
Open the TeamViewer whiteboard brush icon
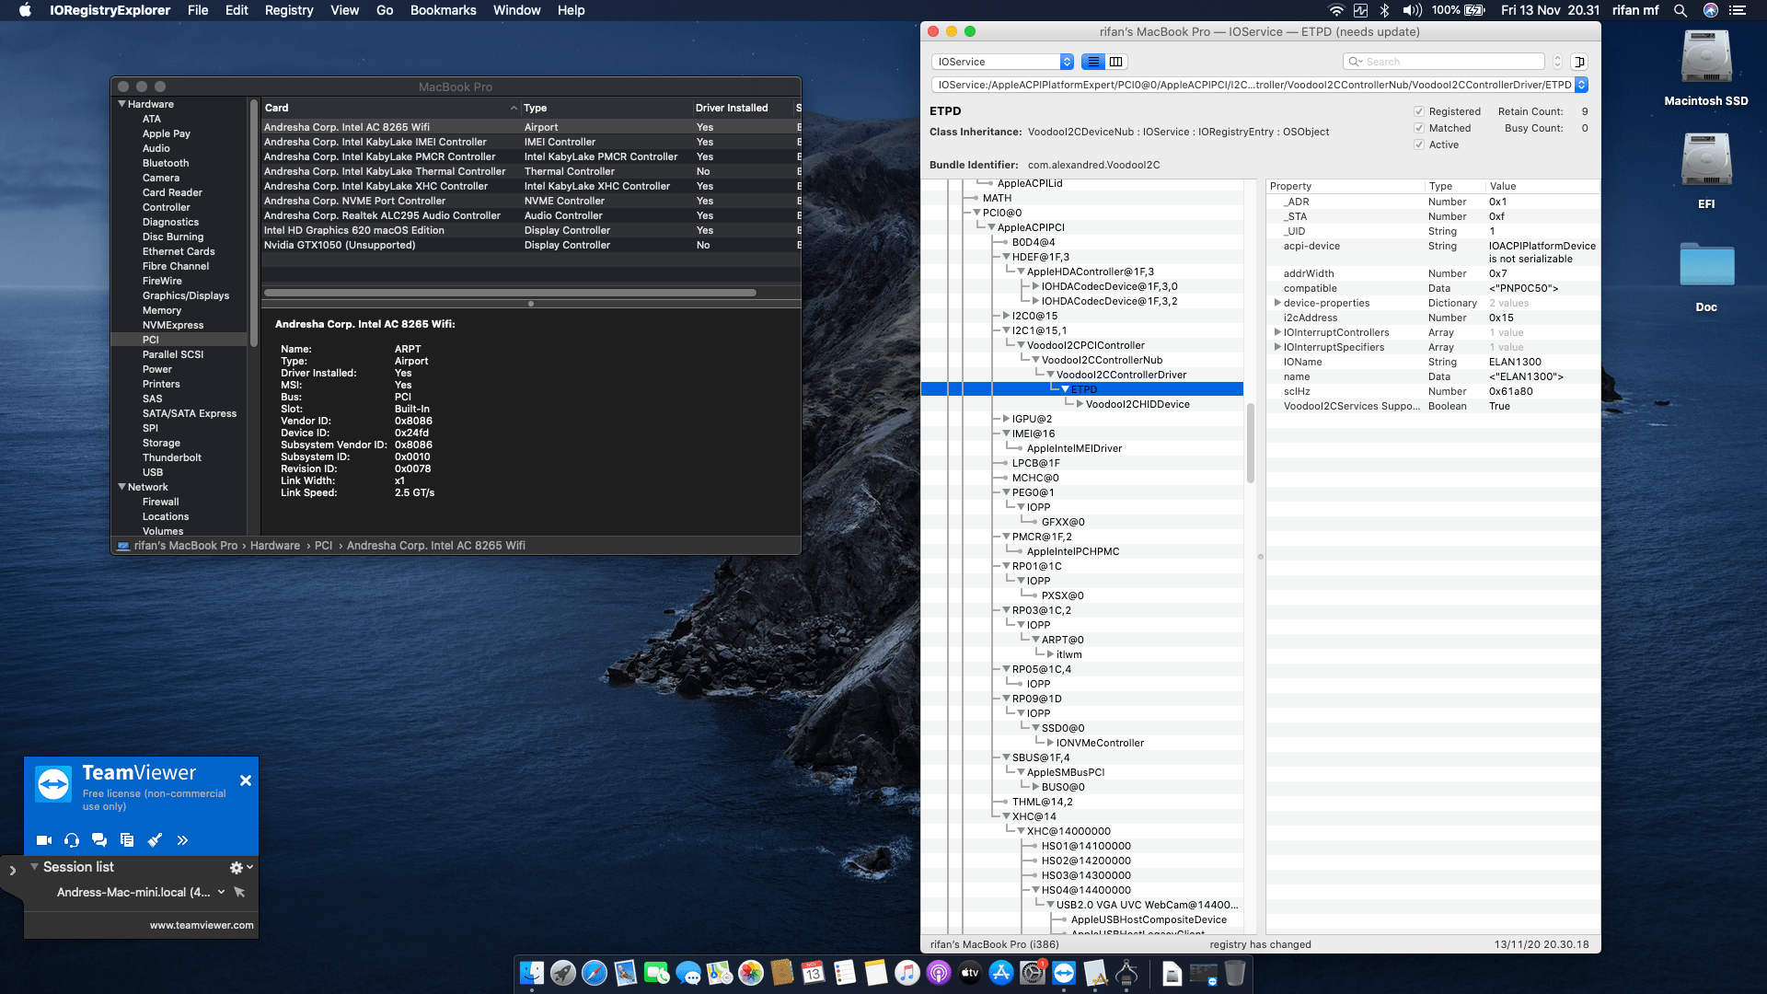click(x=154, y=839)
